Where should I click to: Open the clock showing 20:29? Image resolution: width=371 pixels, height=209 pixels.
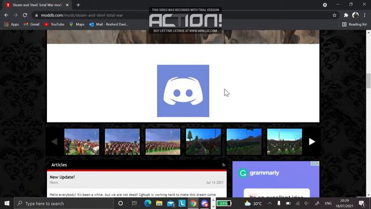point(344,203)
